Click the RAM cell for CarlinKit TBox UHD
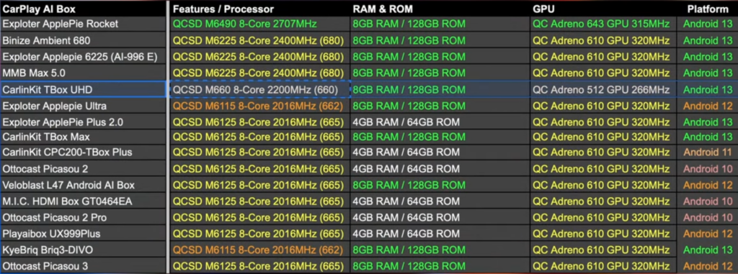Screen dimensions: 738x274 [440, 89]
